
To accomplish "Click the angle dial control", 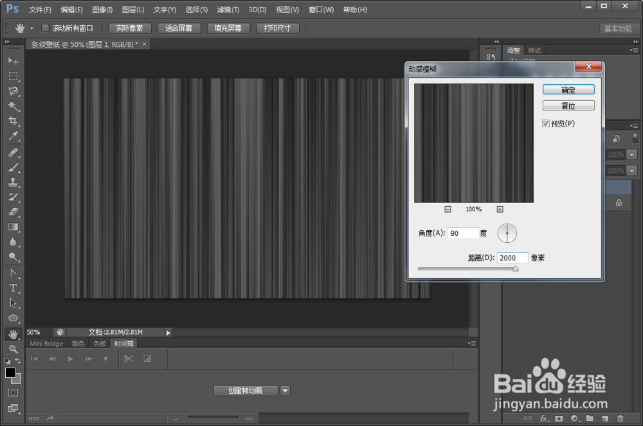I will pos(507,233).
